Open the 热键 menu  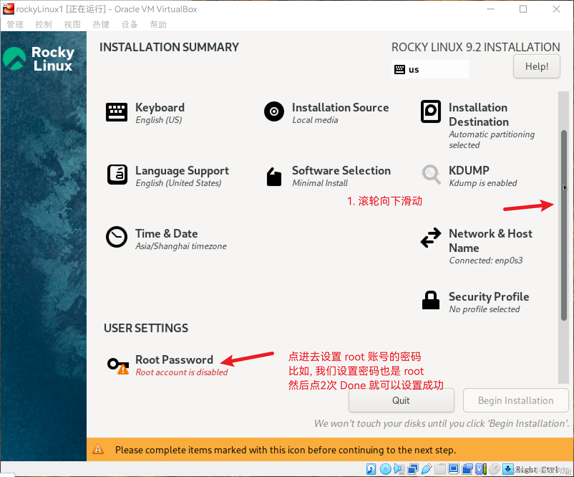coord(101,24)
